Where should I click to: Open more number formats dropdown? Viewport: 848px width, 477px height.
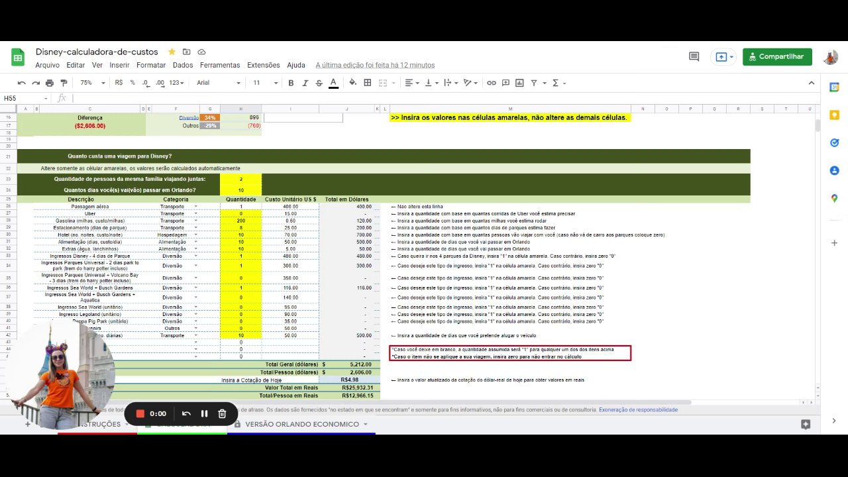click(x=176, y=83)
